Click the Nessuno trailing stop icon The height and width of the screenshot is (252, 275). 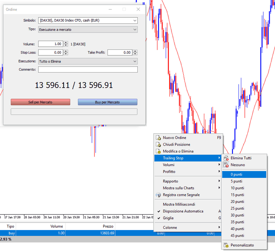click(x=226, y=165)
